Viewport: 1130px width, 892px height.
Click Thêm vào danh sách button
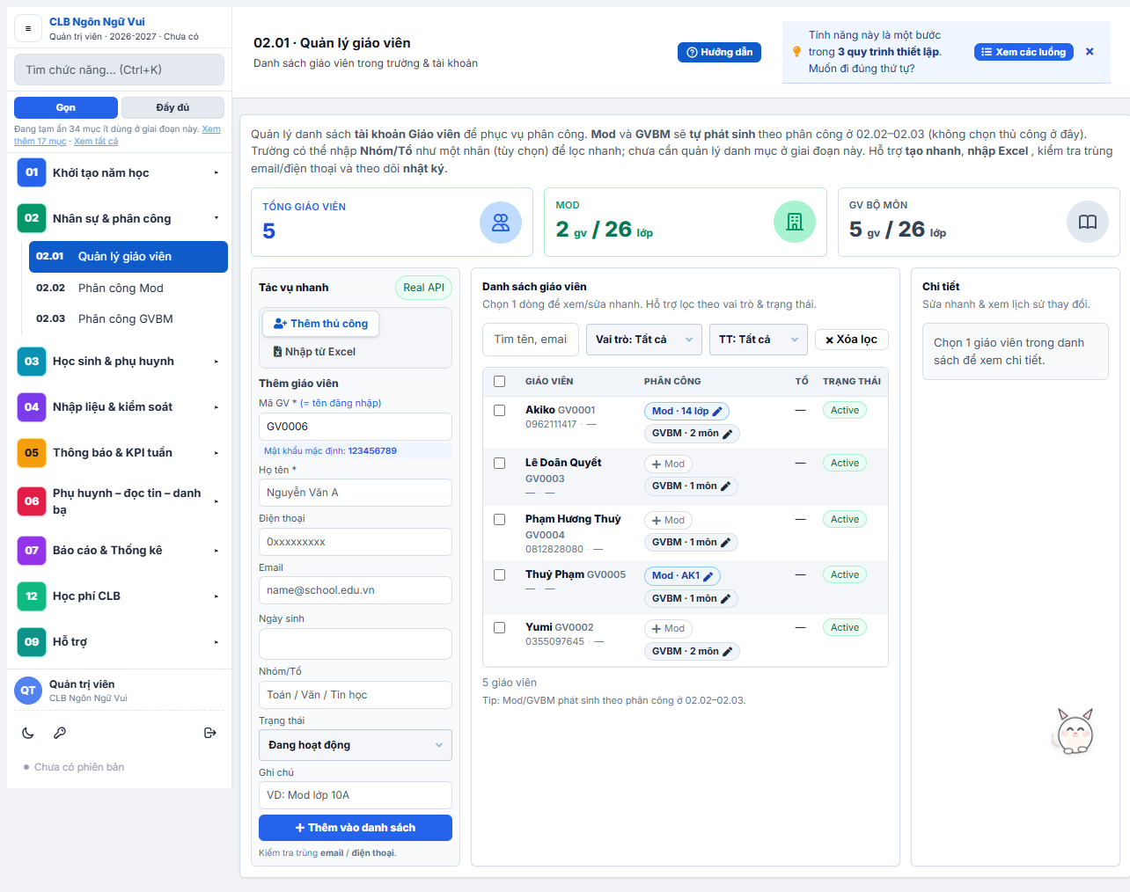click(356, 828)
